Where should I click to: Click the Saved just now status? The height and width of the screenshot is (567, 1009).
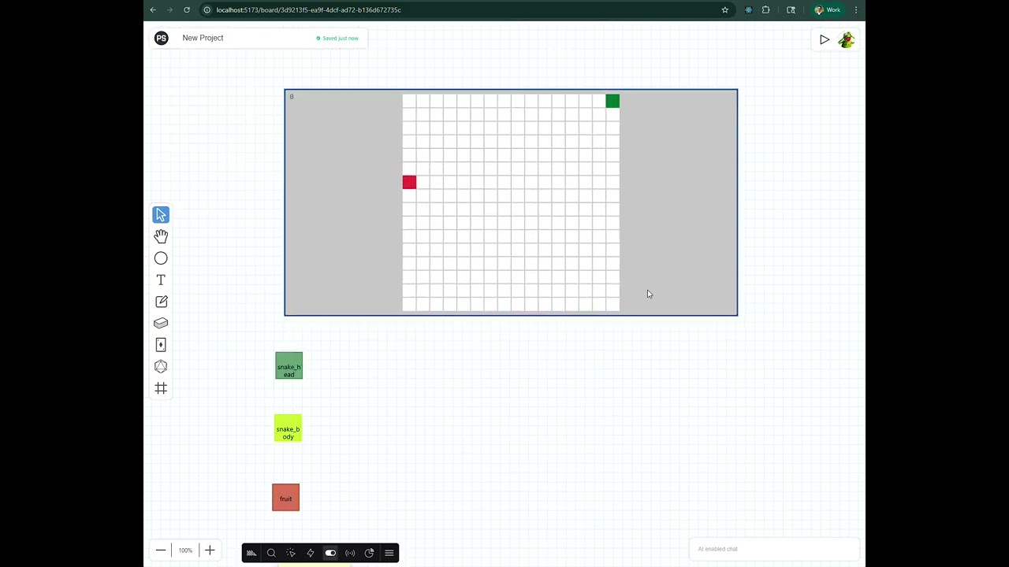point(337,38)
